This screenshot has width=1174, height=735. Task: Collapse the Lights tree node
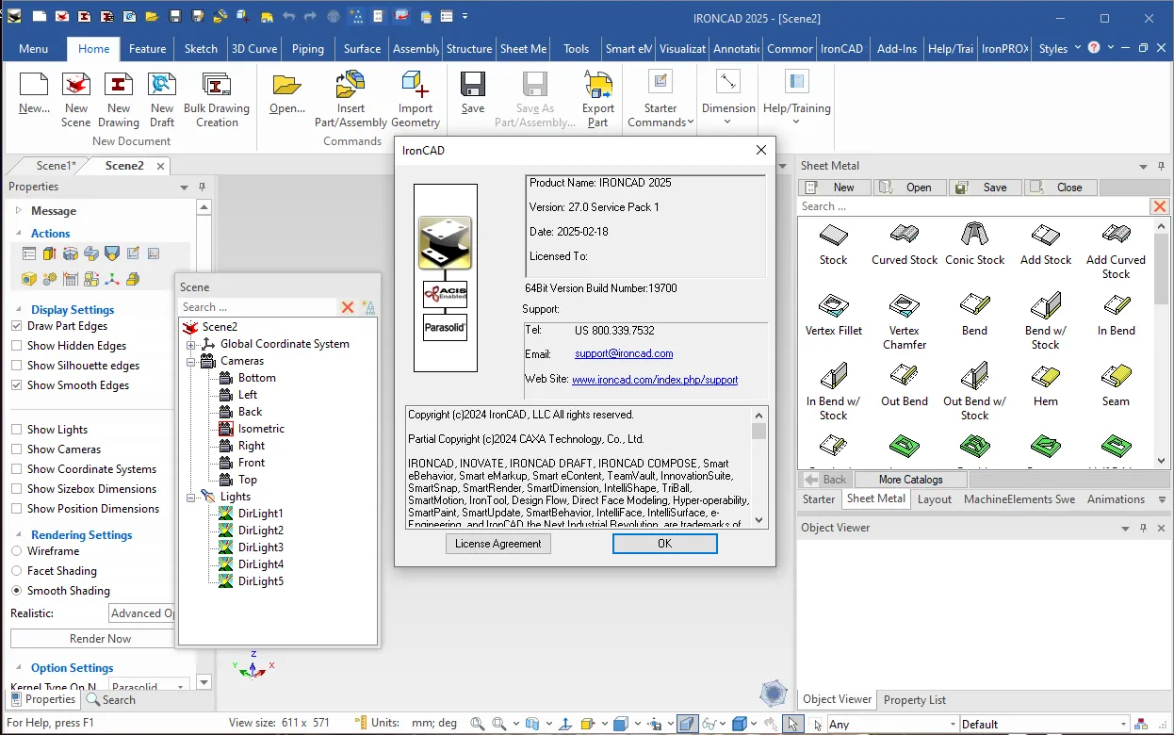point(190,497)
